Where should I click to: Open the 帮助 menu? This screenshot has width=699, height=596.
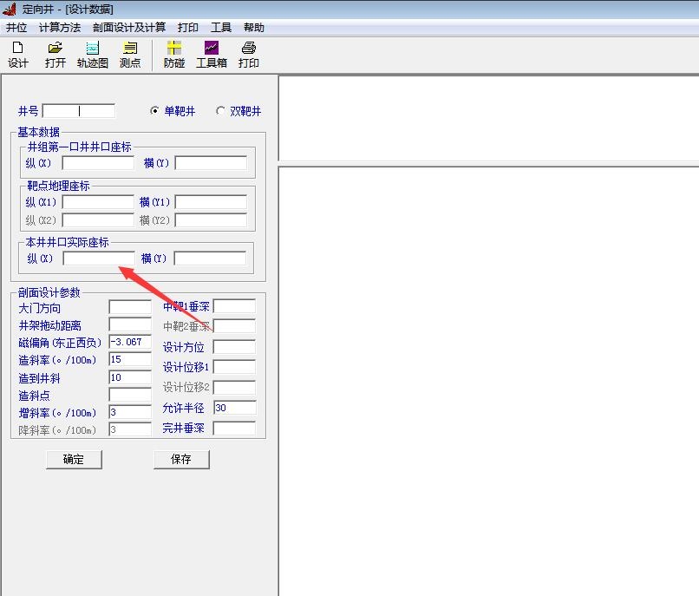(x=254, y=28)
